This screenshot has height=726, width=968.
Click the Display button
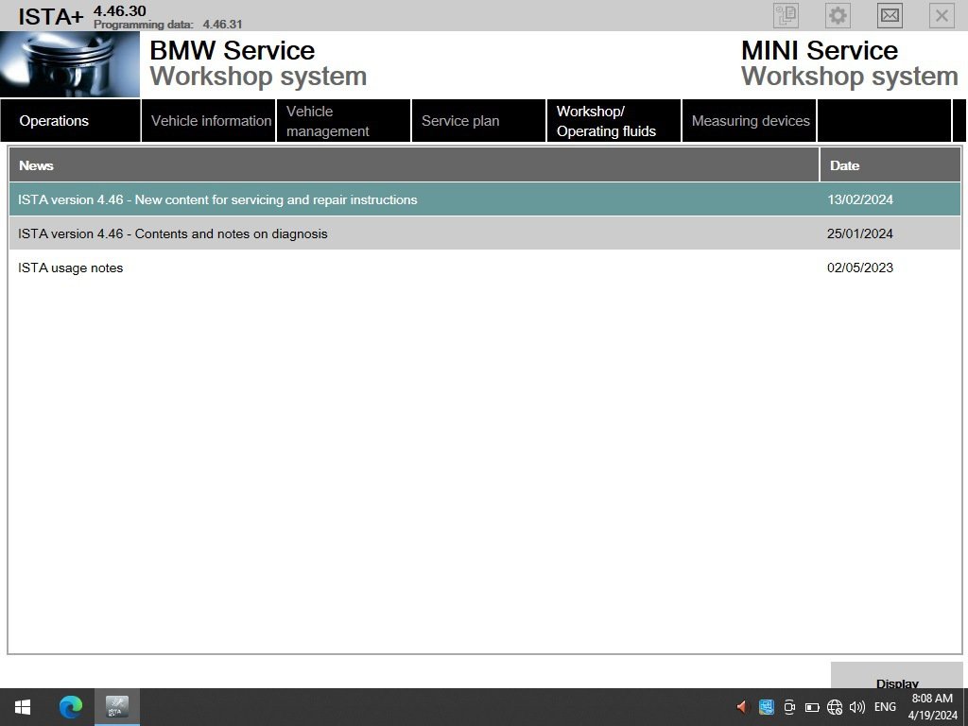click(x=897, y=676)
